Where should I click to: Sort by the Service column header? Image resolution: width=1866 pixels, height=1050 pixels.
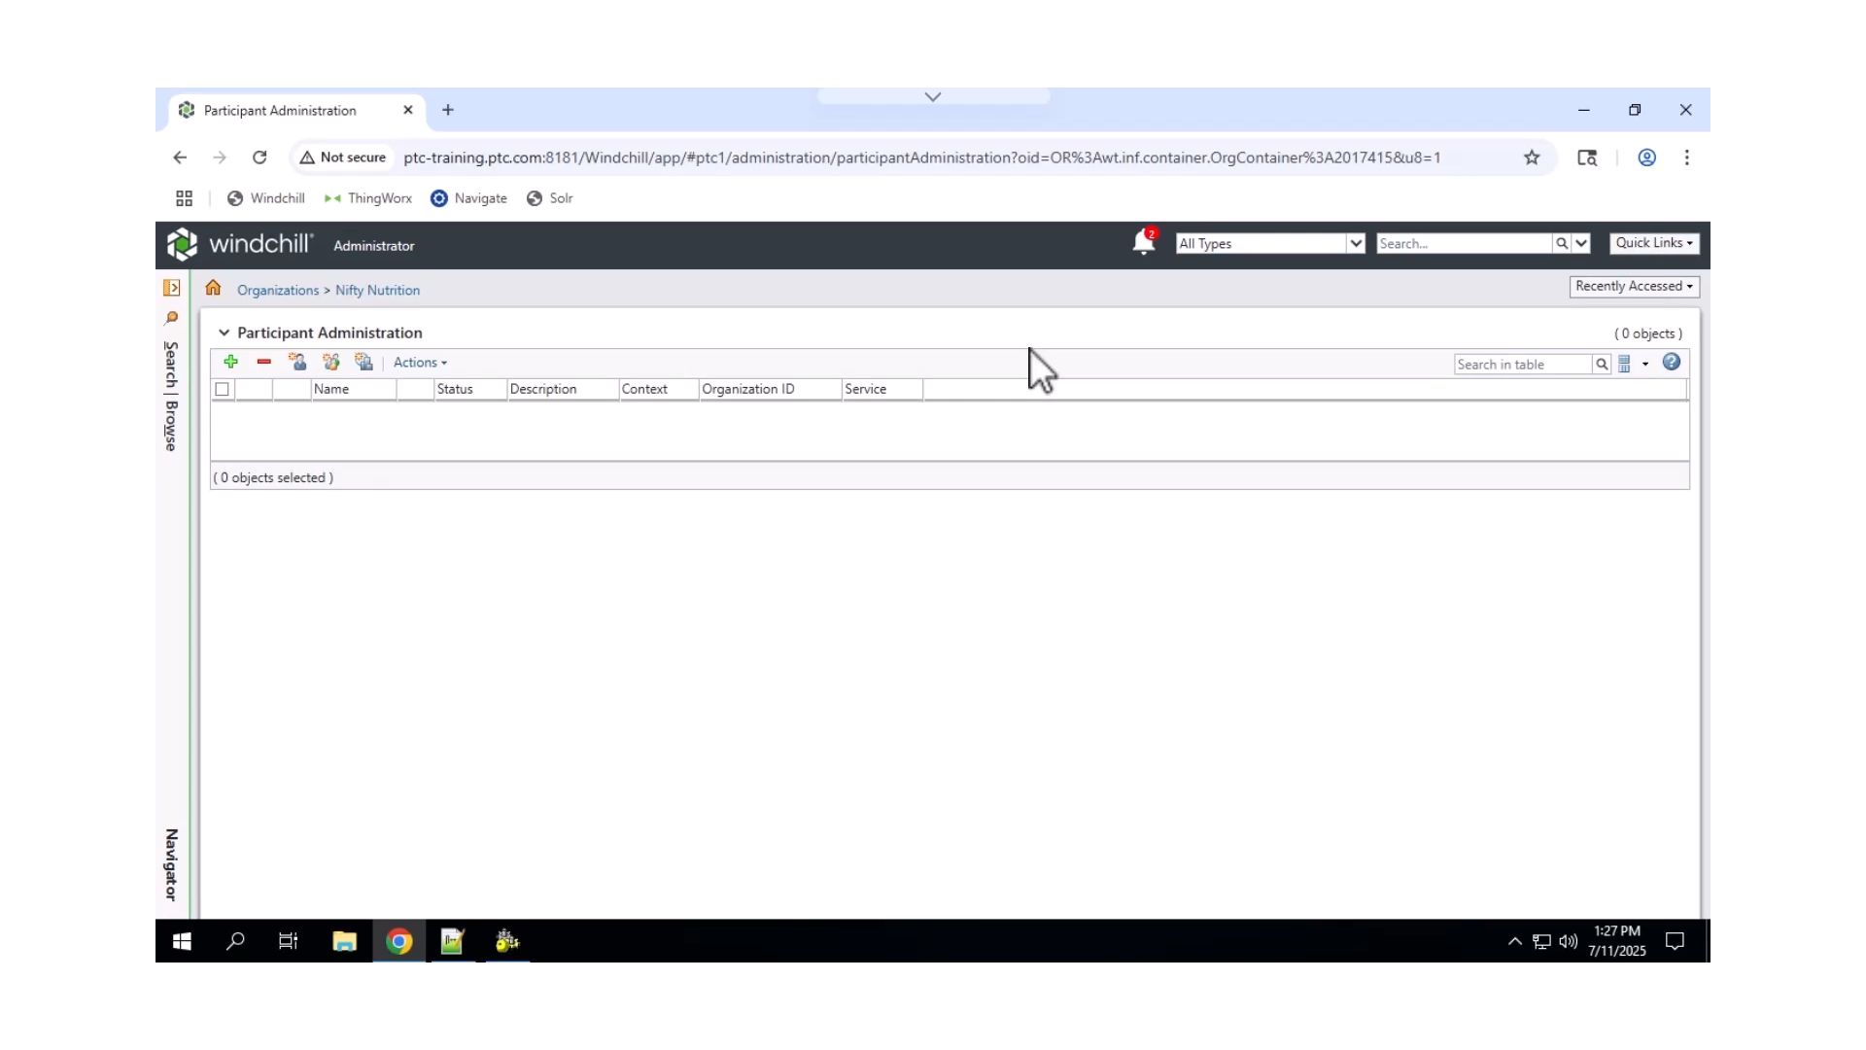tap(881, 389)
